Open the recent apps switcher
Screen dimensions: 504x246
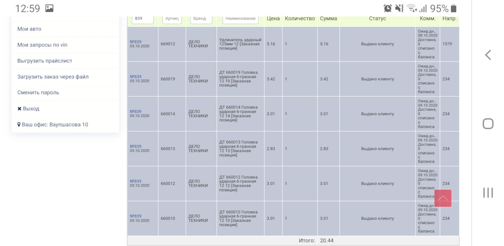pos(488,192)
